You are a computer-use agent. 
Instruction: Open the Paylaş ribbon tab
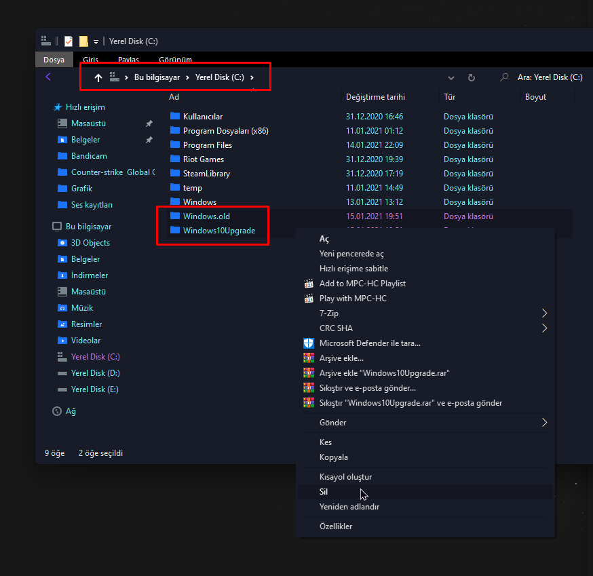point(129,60)
